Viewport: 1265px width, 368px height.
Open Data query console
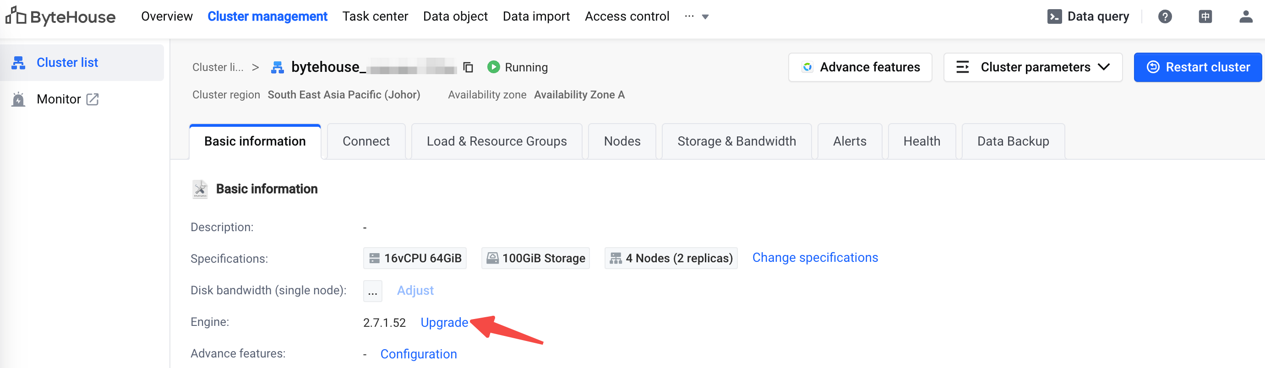click(1088, 16)
